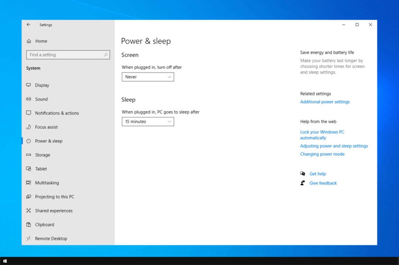Open Remote Desktop settings page
Image resolution: width=399 pixels, height=265 pixels.
[x=51, y=238]
